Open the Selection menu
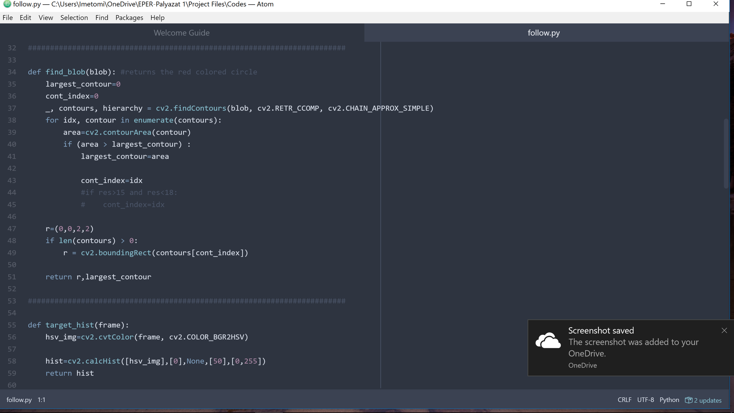Image resolution: width=734 pixels, height=413 pixels. [x=74, y=18]
